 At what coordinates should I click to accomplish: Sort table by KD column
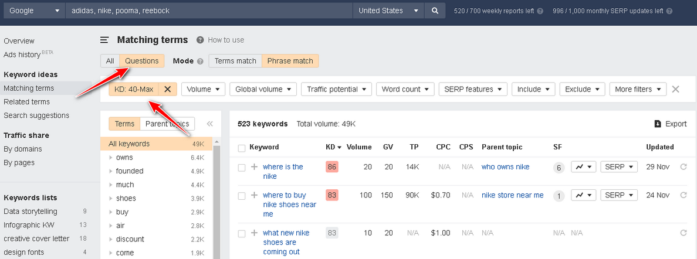click(x=333, y=147)
